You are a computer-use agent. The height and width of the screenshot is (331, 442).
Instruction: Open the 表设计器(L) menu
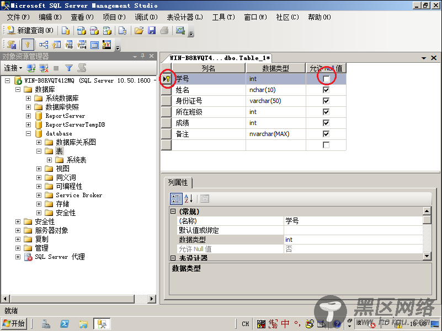(x=185, y=17)
